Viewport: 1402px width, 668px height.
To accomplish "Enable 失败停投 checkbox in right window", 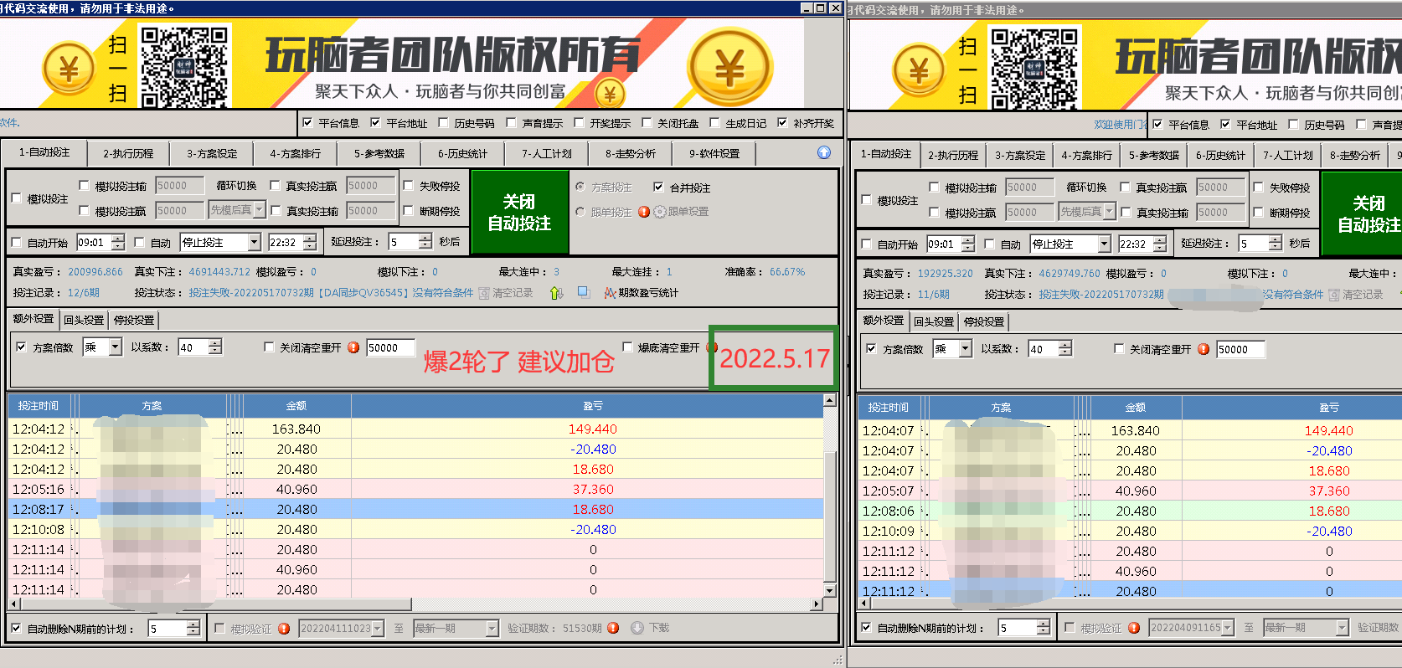I will coord(1259,188).
